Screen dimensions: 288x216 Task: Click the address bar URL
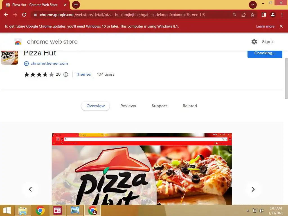(122, 15)
